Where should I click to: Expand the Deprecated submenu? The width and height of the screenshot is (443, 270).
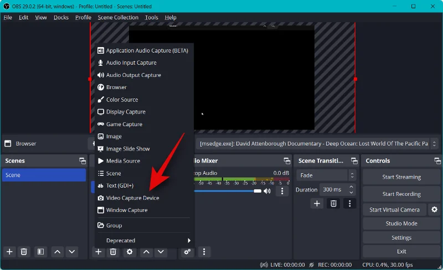tap(144, 241)
